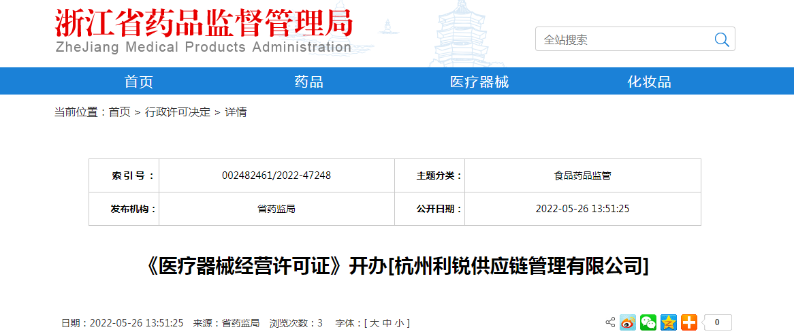Click the magnifier search icon
Screen dimensions: 794x336
coord(722,39)
